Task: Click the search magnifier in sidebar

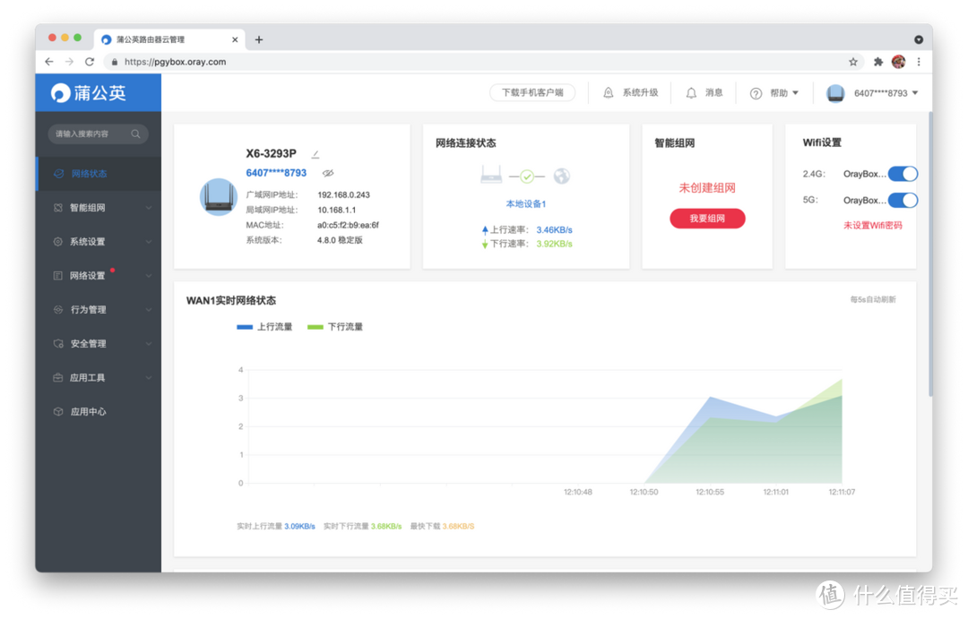Action: coord(136,133)
